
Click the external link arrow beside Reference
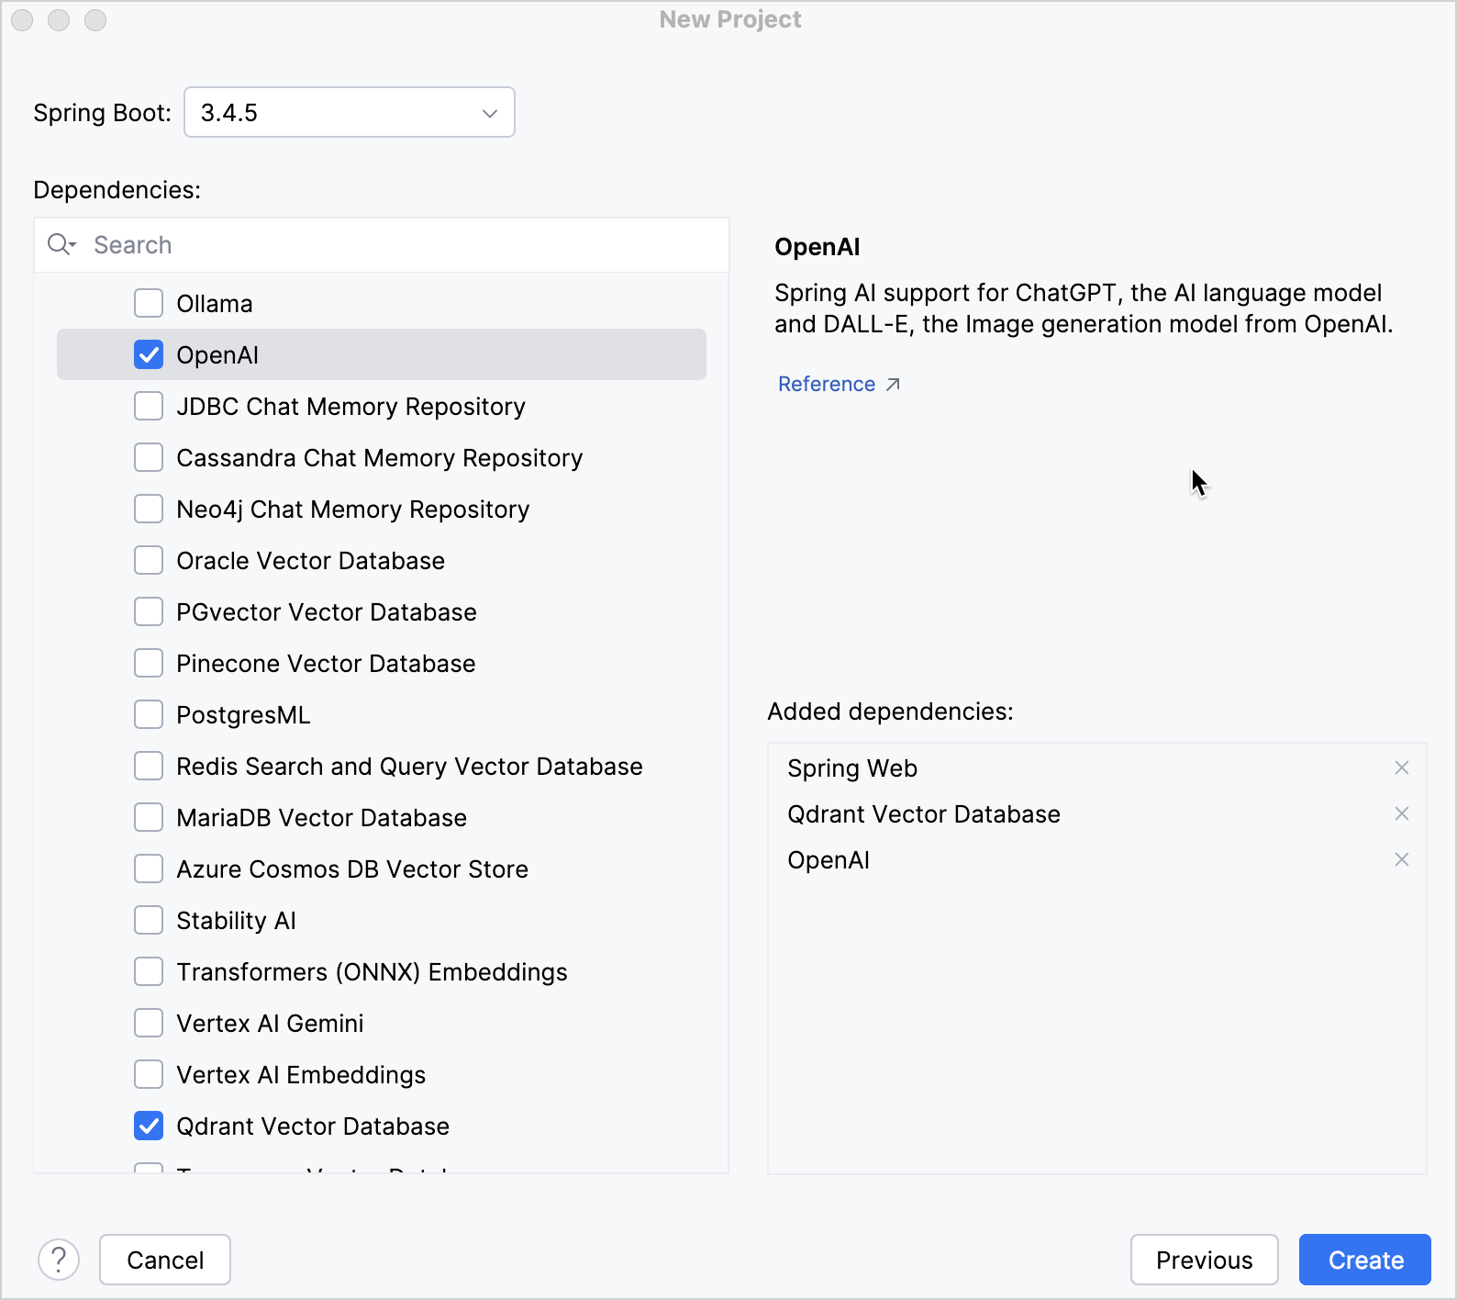893,385
